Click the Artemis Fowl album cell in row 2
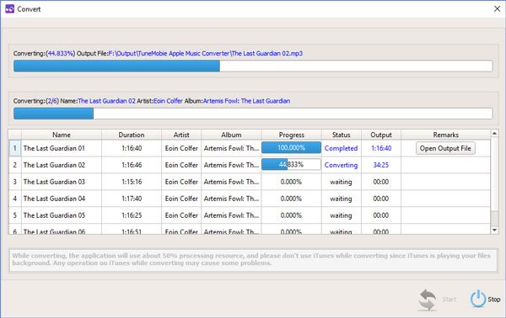 pos(231,165)
